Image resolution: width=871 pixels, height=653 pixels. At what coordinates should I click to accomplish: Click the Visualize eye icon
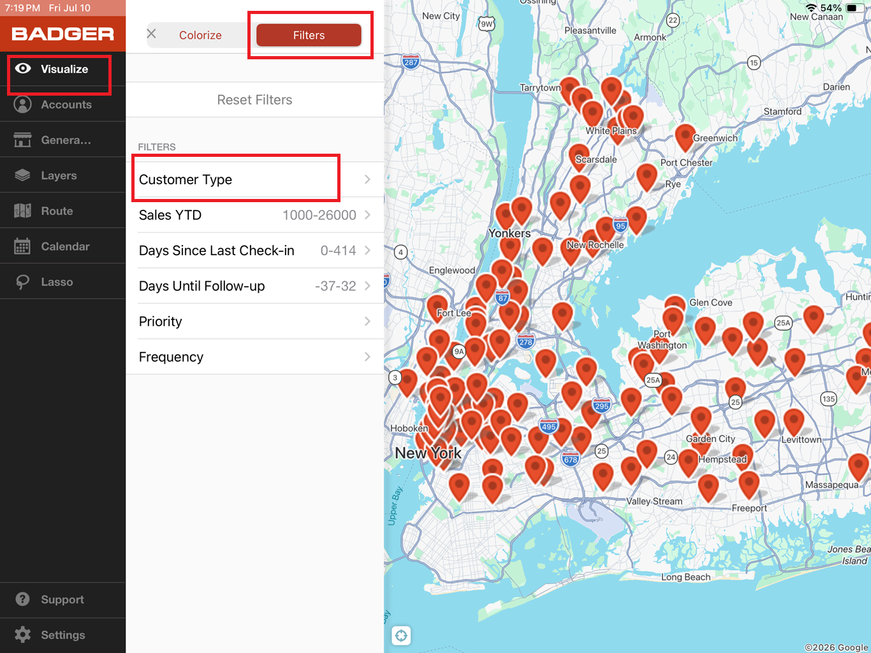pos(23,69)
